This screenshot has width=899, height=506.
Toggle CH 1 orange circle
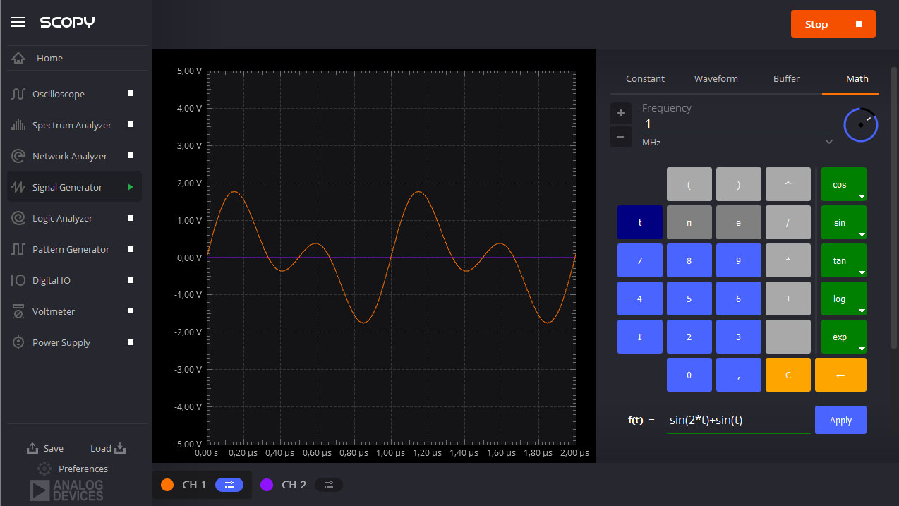[x=167, y=485]
